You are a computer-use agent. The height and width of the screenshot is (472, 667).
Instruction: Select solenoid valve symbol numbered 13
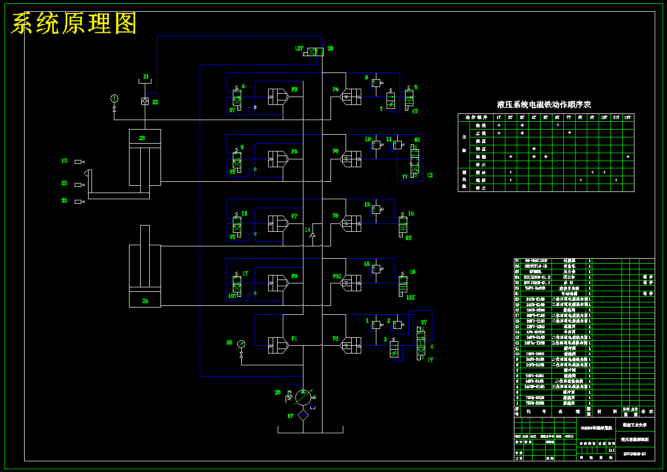click(x=237, y=224)
